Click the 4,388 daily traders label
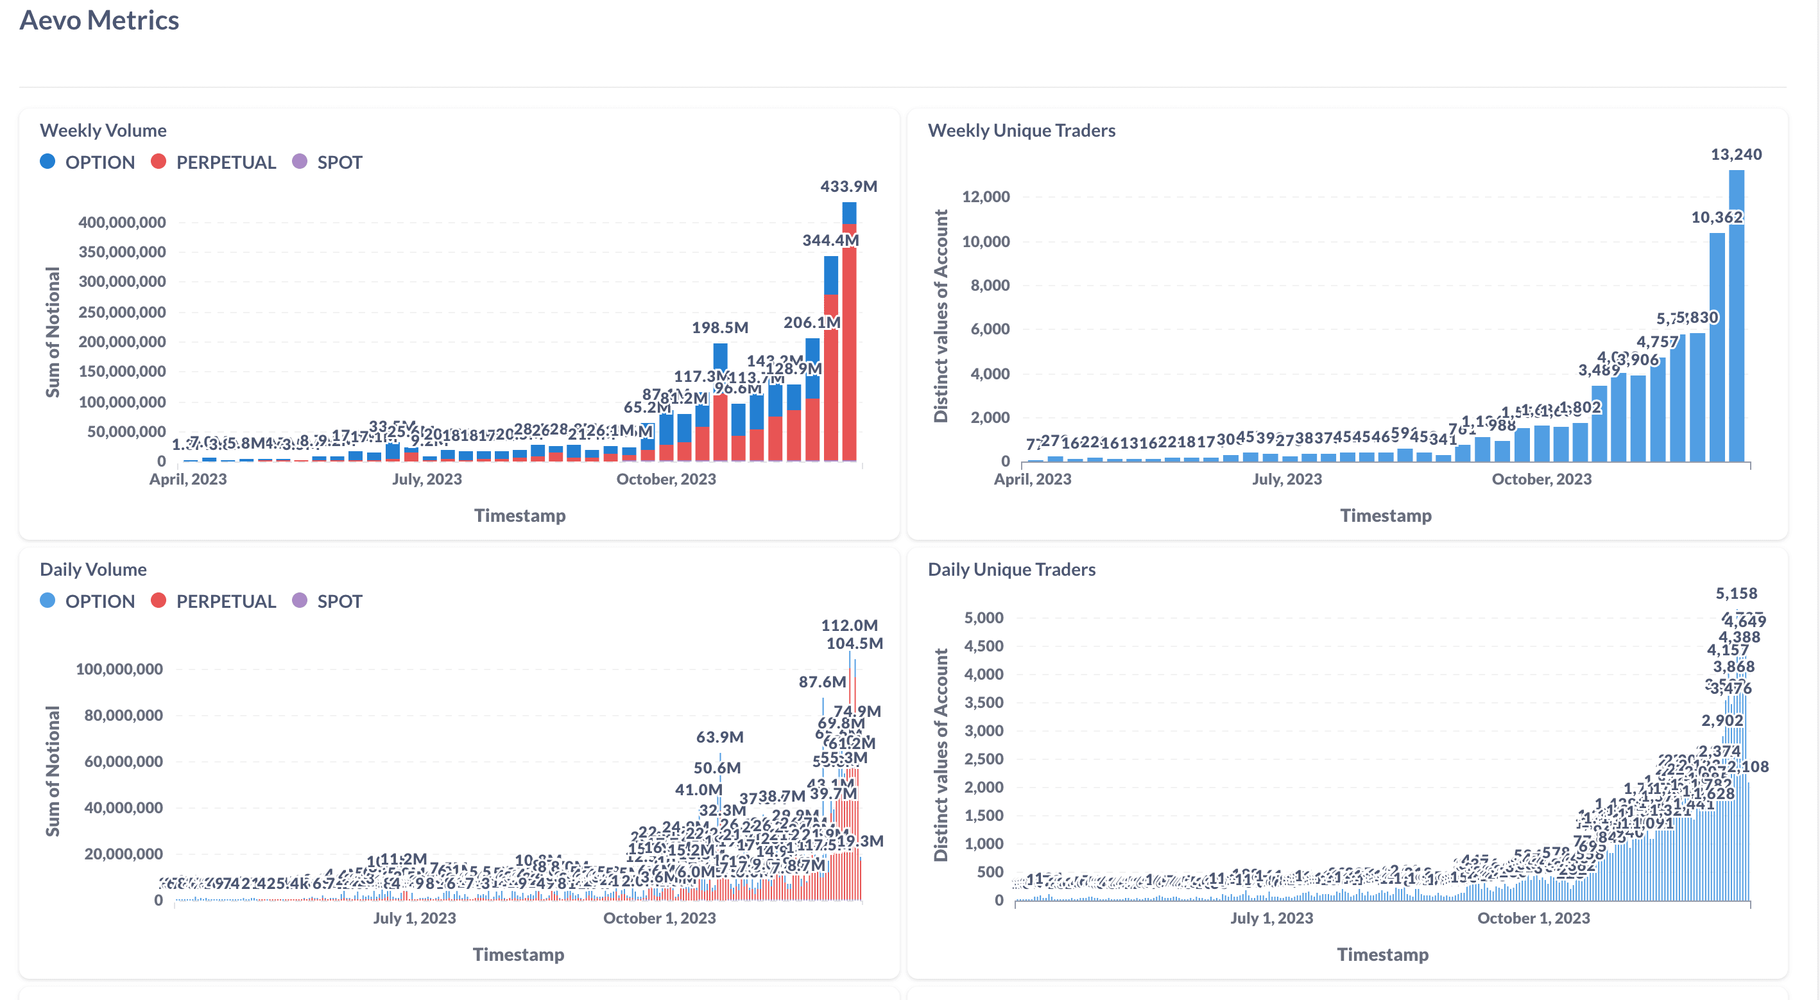This screenshot has height=1000, width=1820. click(1738, 637)
